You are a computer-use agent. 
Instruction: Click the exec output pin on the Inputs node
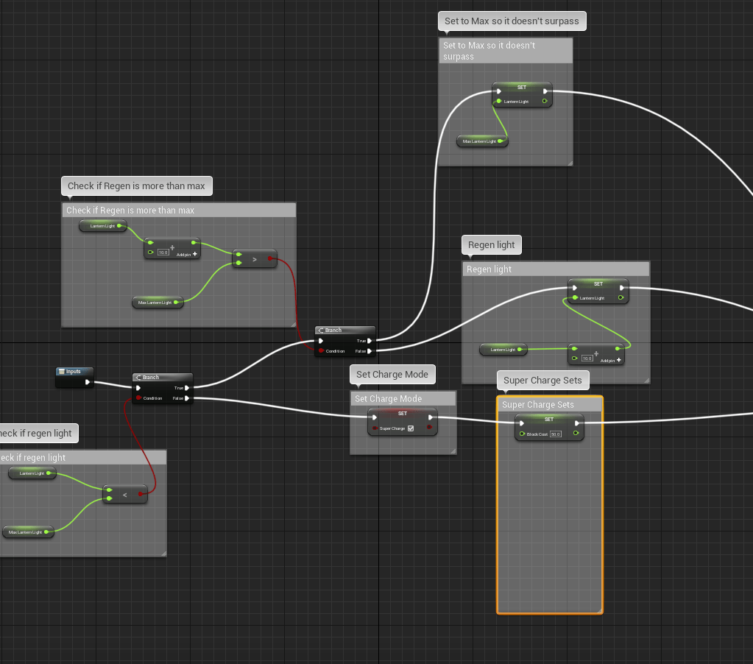tap(88, 381)
